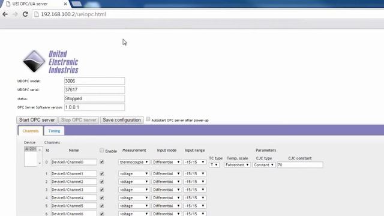Toggle the enable checkbox for Channel3

click(x=102, y=190)
